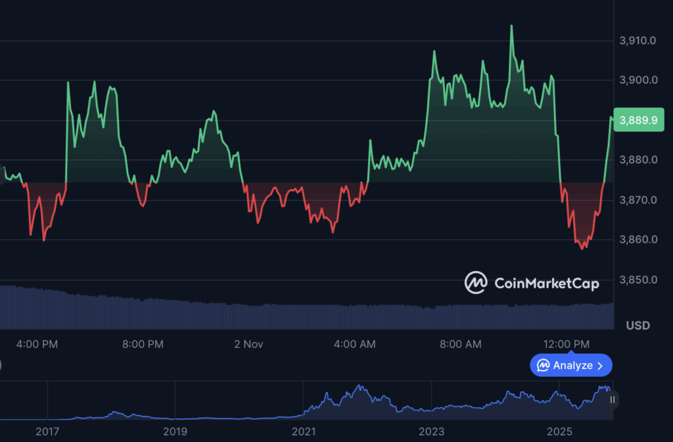Click the 2 Nov date axis label
This screenshot has height=442, width=673.
coord(248,344)
